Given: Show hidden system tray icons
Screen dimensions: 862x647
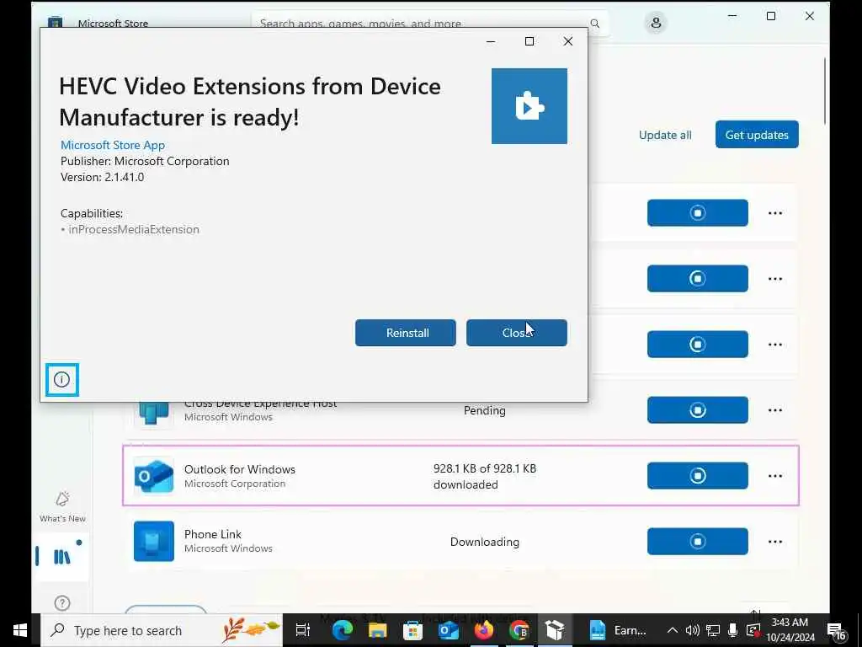Looking at the screenshot, I should 672,630.
